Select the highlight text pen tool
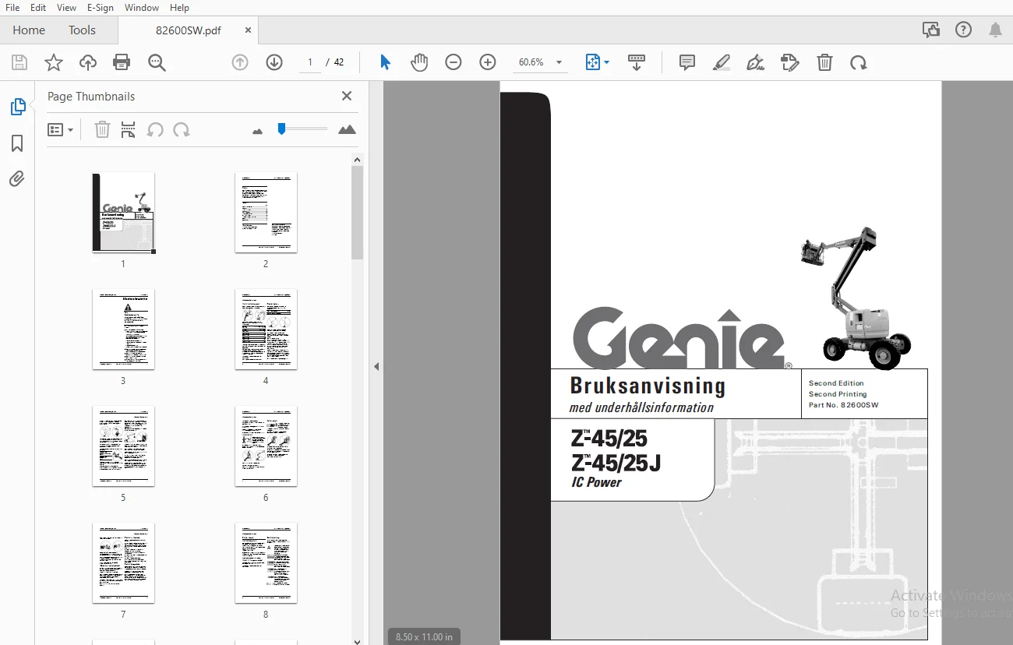 [722, 62]
